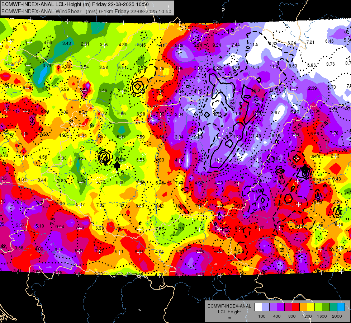This screenshot has height=323, width=351.
Task: Click the '100' tick label in the legend
Action: point(262,316)
